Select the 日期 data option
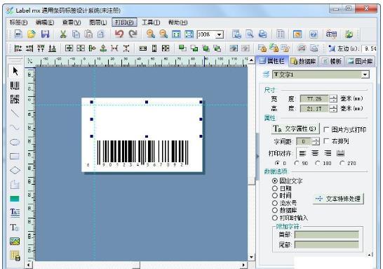383x269 pixels. [x=275, y=188]
